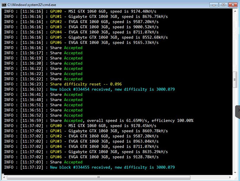Click the Share Accepted line at 11:36:41
240x181 pixels.
click(x=43, y=95)
